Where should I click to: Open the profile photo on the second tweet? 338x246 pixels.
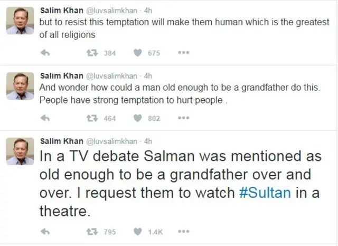[x=20, y=86]
